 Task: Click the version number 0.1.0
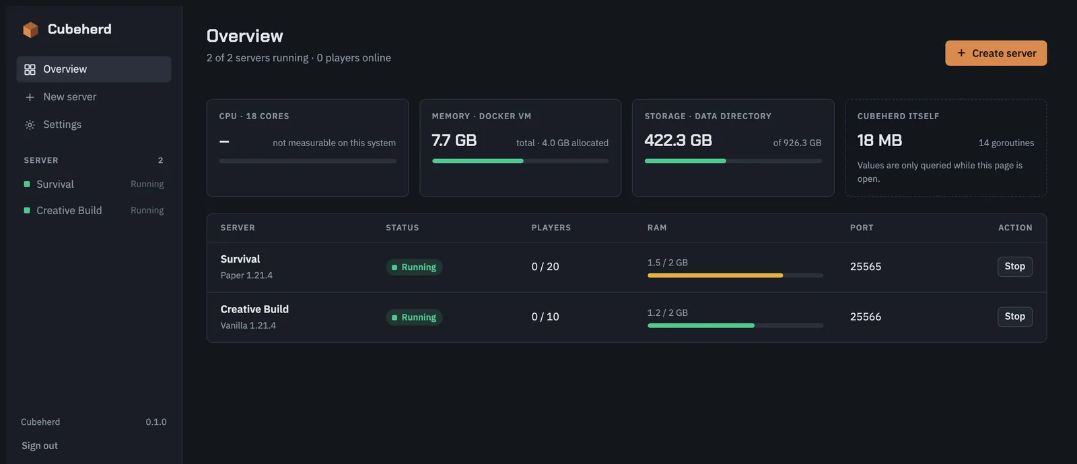pyautogui.click(x=156, y=422)
